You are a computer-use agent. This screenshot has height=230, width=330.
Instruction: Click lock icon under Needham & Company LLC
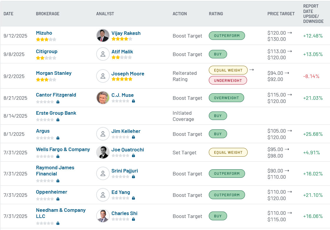click(58, 223)
